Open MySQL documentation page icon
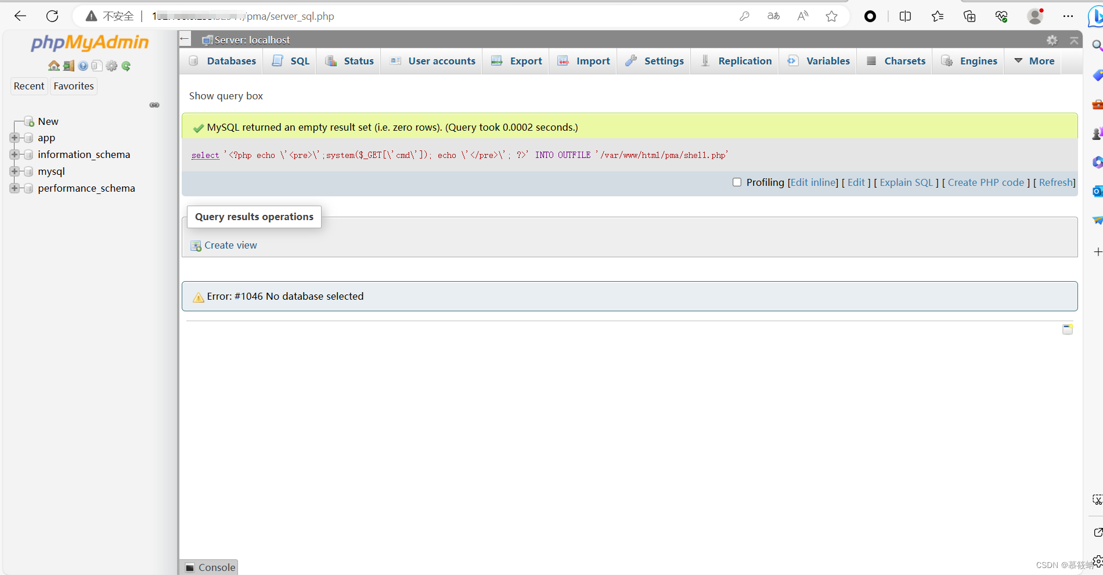The image size is (1103, 575). click(x=97, y=66)
